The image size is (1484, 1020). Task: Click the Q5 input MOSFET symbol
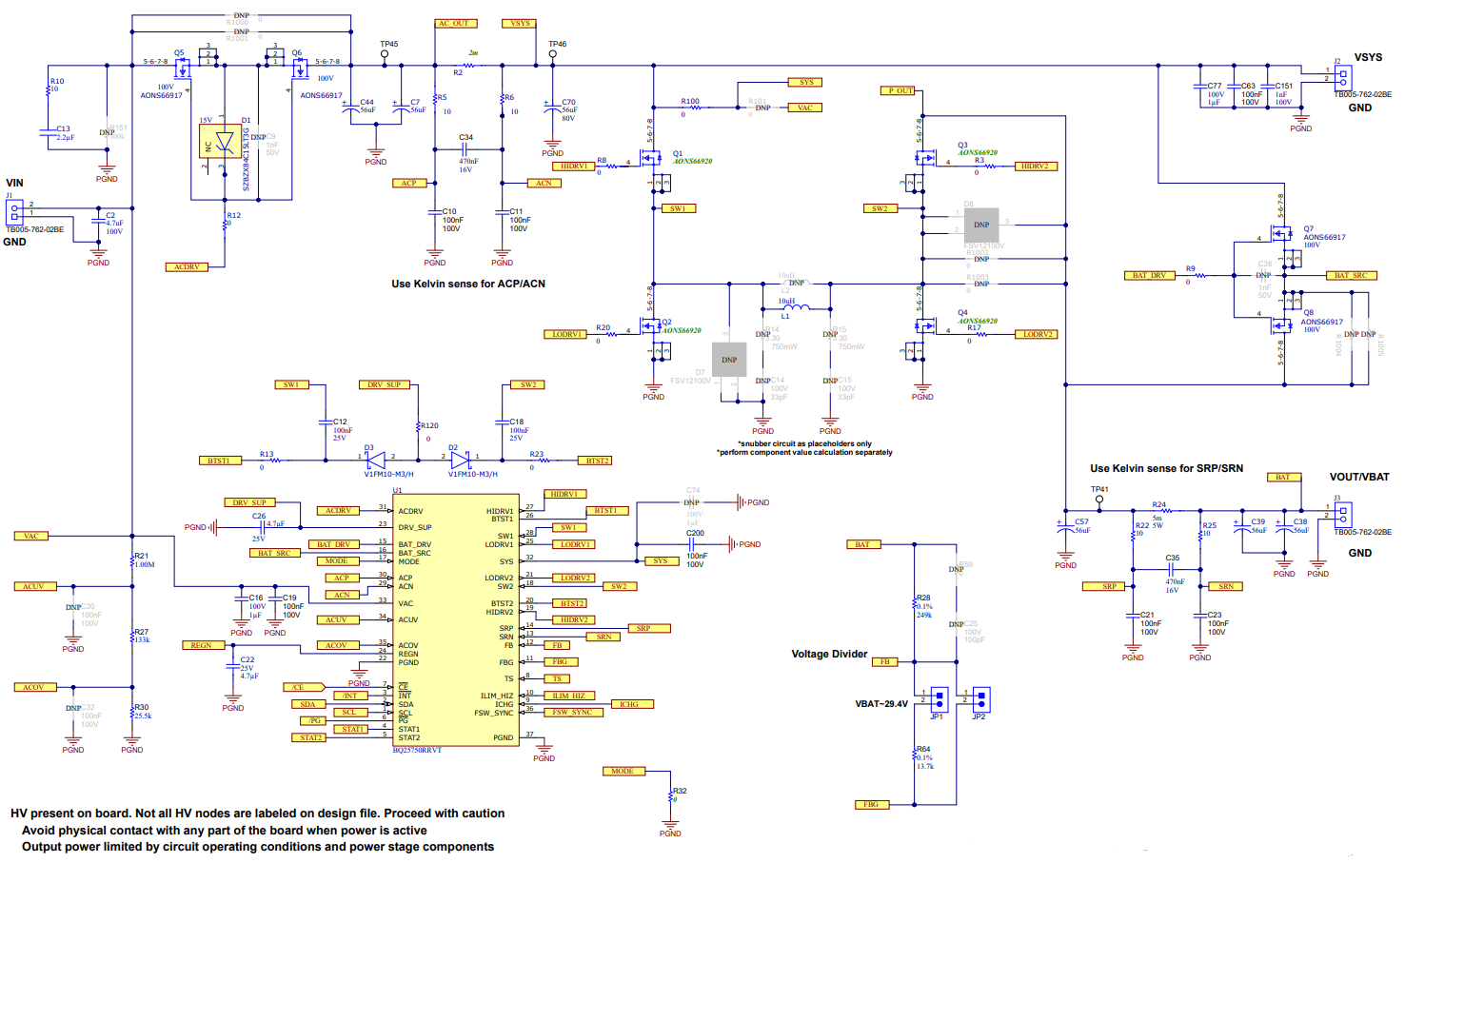point(183,68)
